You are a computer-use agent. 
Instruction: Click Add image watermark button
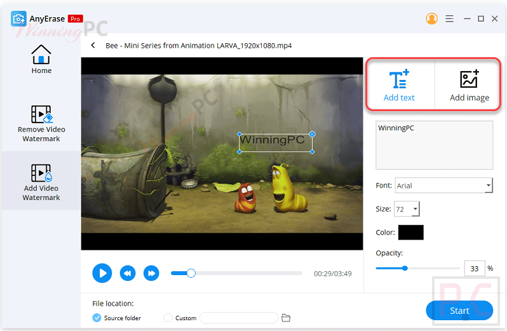tap(469, 85)
